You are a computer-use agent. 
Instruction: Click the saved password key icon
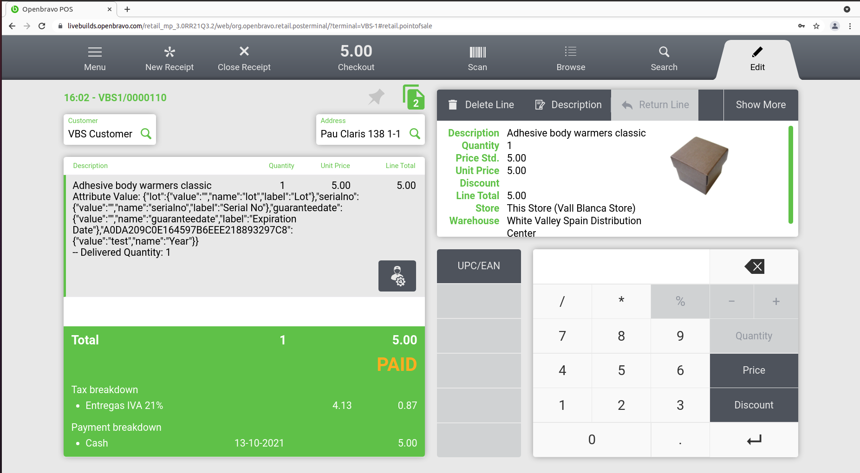tap(801, 26)
